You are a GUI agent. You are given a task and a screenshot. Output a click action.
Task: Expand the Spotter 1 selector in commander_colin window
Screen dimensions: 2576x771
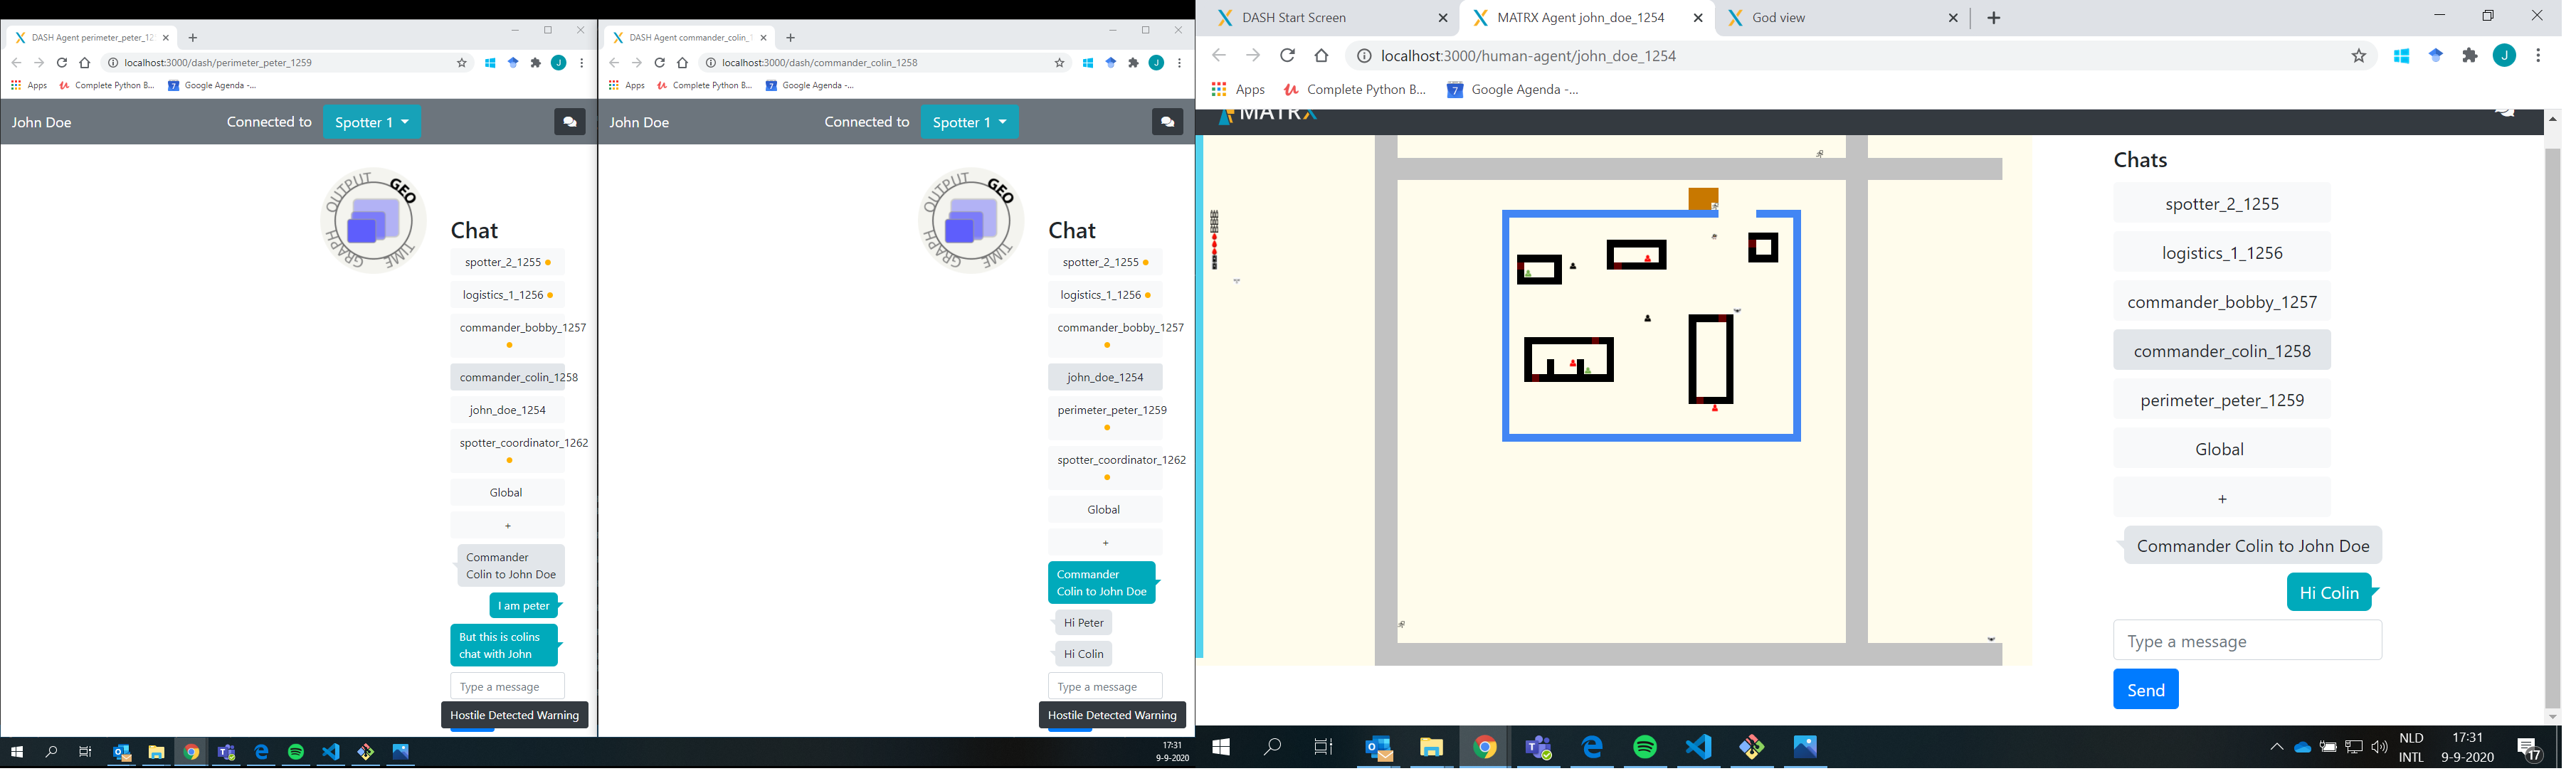click(969, 121)
